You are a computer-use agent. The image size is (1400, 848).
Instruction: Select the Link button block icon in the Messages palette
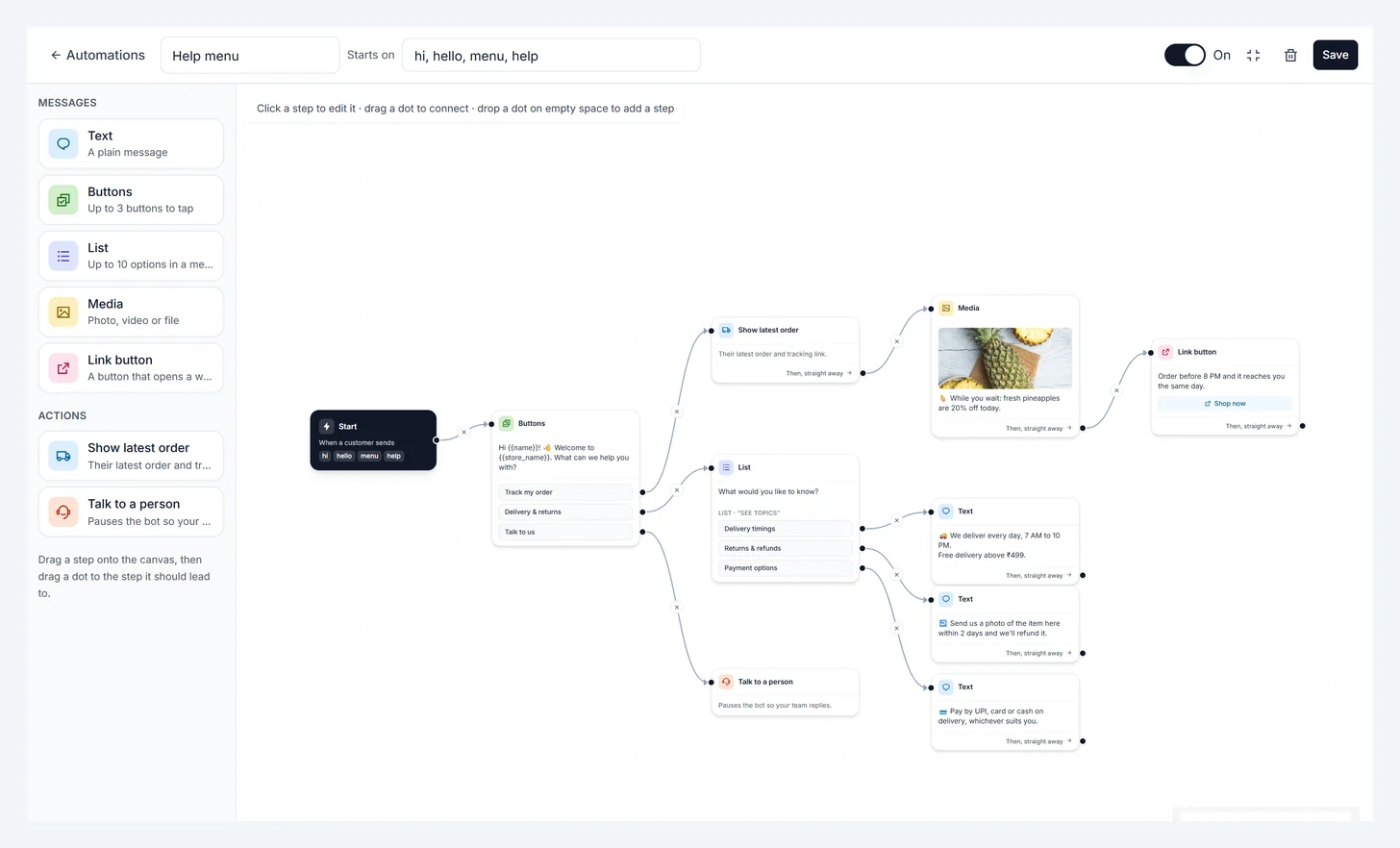pos(63,368)
